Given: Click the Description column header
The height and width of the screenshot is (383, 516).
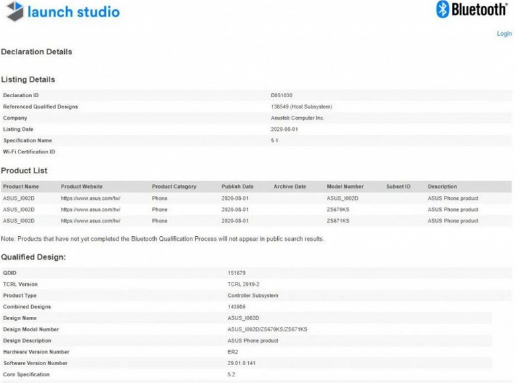Looking at the screenshot, I should pos(442,187).
